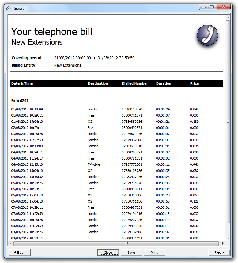Screen dimensions: 238x263
Task: Select the Extn 6207 group heading
Action: pyautogui.click(x=20, y=101)
